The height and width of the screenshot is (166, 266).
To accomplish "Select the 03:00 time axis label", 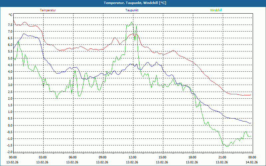I will pyautogui.click(x=43, y=157).
